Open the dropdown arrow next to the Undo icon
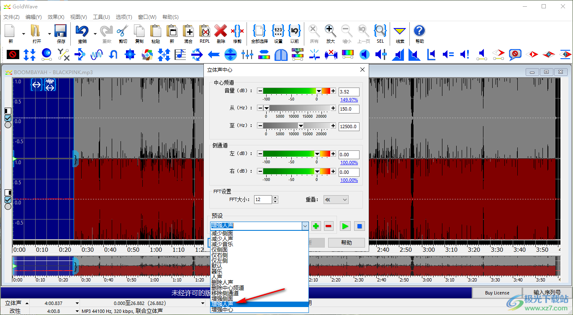This screenshot has height=315, width=573. click(95, 34)
